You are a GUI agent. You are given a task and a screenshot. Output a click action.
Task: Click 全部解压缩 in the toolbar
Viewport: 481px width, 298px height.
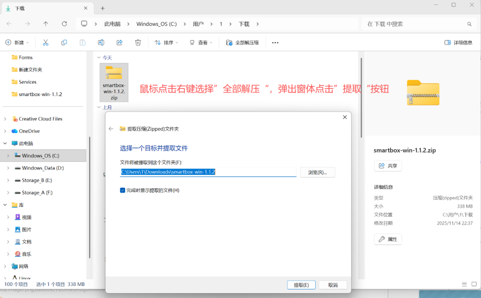pyautogui.click(x=242, y=43)
